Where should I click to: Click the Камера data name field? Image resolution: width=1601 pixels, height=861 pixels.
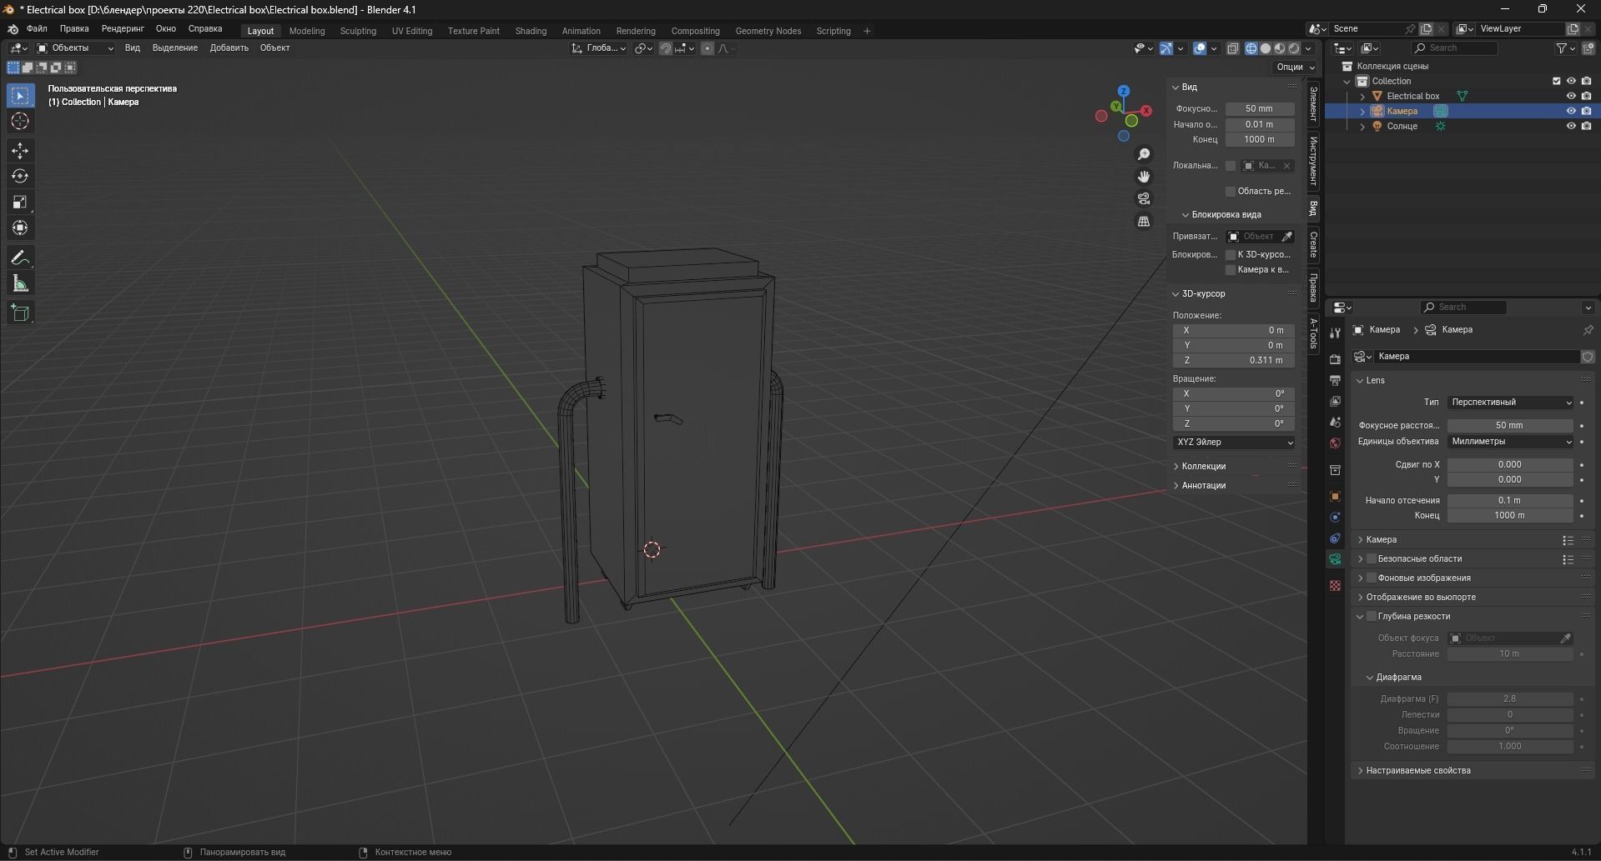pyautogui.click(x=1477, y=356)
